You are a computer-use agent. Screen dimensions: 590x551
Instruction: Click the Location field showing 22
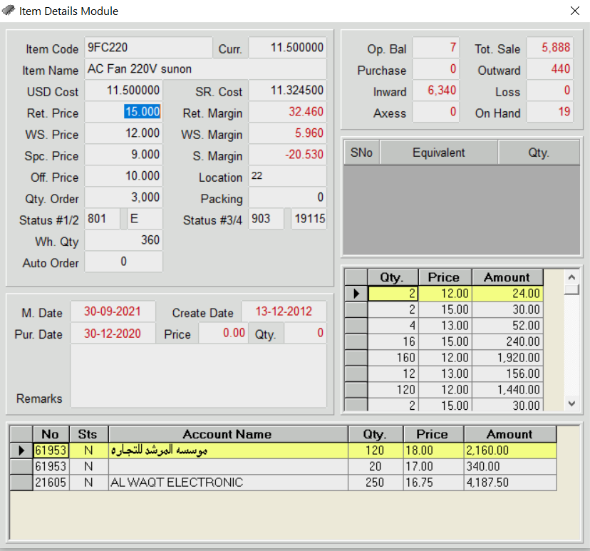click(x=287, y=177)
